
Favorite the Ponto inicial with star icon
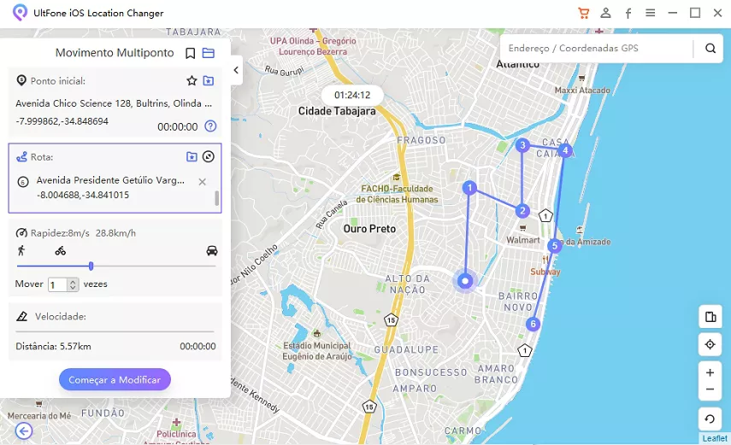192,80
